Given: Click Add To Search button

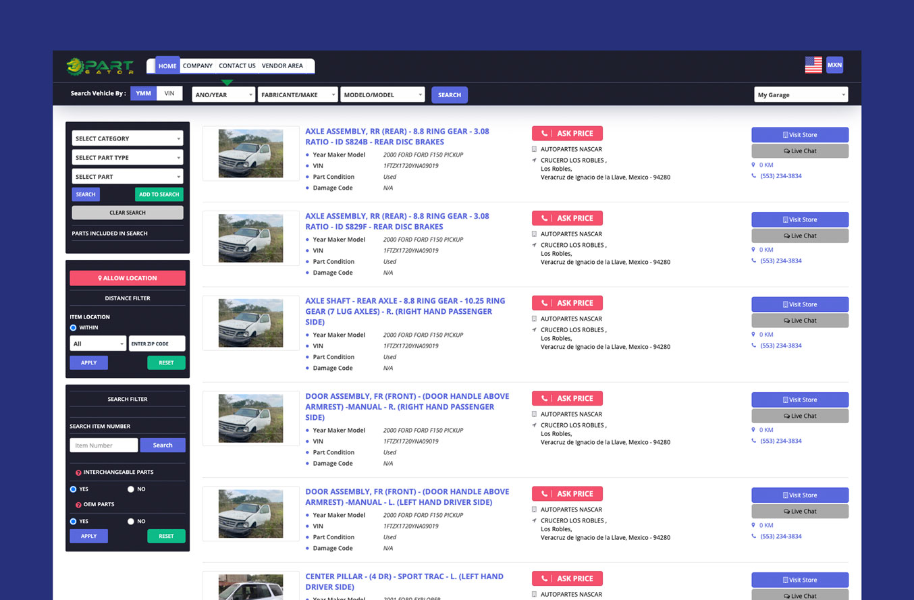Looking at the screenshot, I should point(159,194).
